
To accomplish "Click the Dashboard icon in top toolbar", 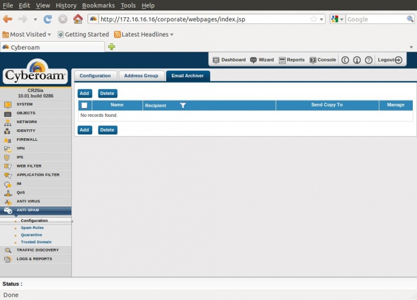I will coord(216,60).
